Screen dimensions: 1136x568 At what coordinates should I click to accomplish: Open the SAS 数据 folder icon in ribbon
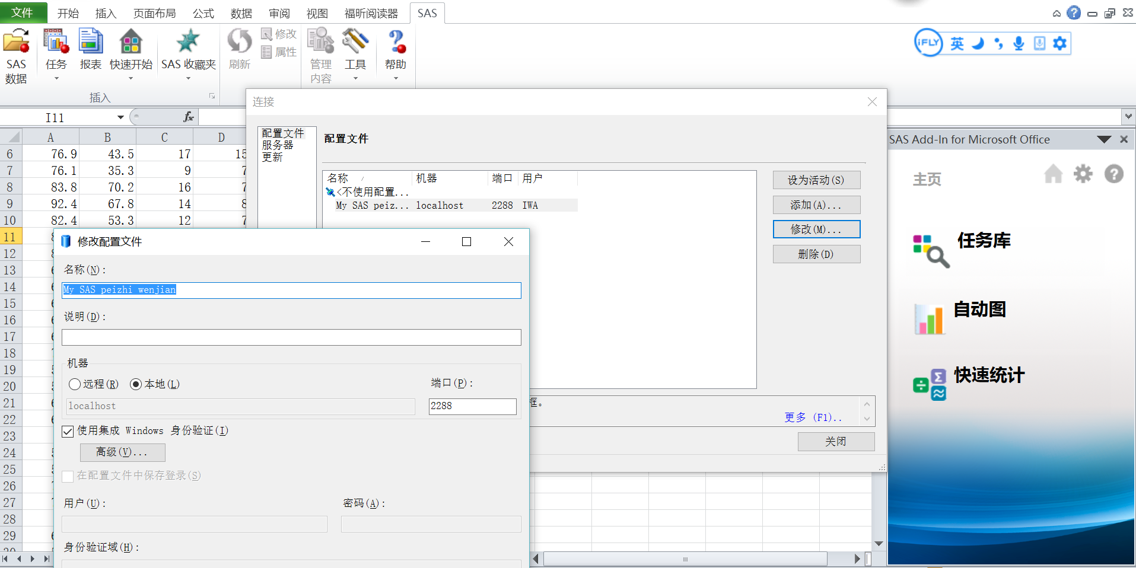click(16, 43)
